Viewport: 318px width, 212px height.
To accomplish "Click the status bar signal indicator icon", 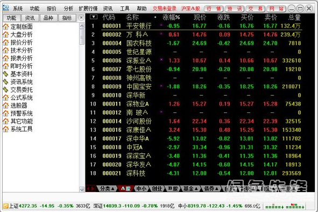I will (285, 206).
